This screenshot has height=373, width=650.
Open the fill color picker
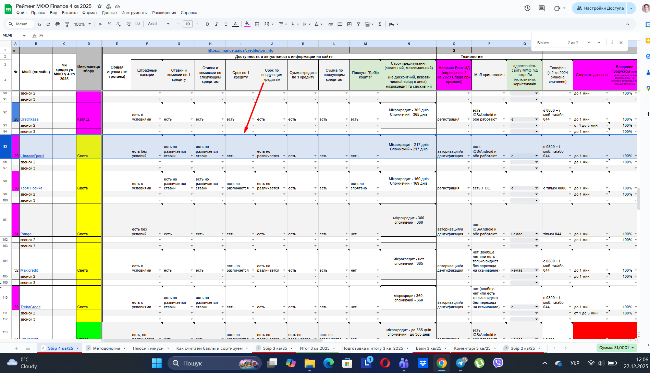click(x=247, y=24)
